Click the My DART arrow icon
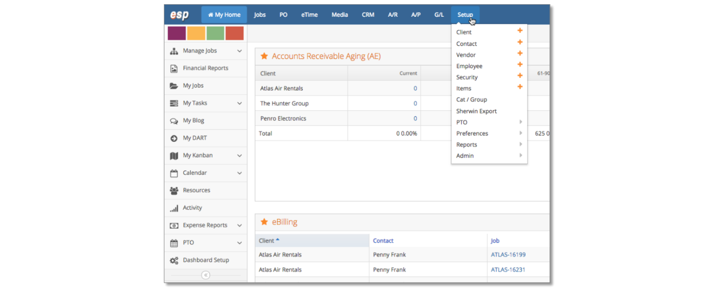 [x=174, y=138]
